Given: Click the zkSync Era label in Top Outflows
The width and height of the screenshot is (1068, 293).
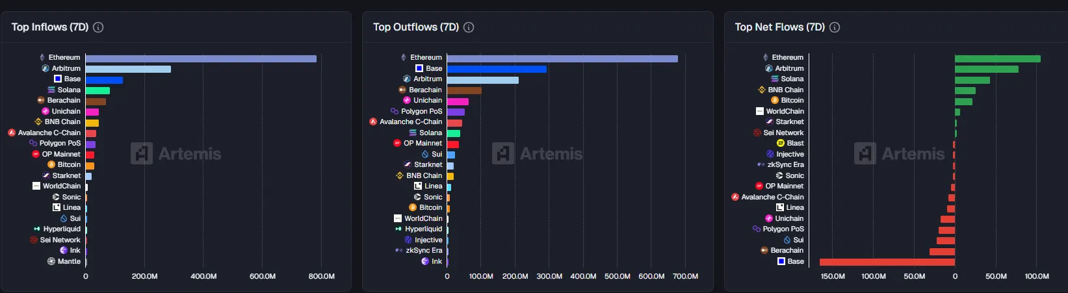Looking at the screenshot, I should click(x=424, y=251).
